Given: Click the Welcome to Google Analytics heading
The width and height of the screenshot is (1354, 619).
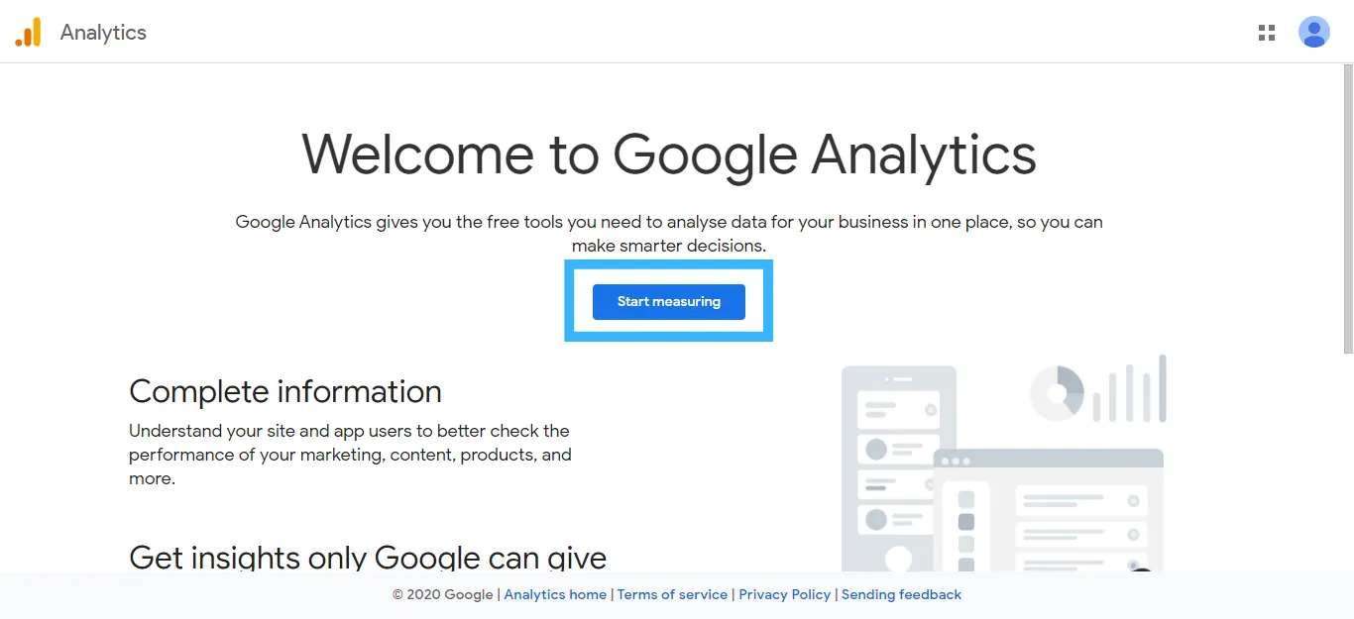Looking at the screenshot, I should [x=669, y=155].
